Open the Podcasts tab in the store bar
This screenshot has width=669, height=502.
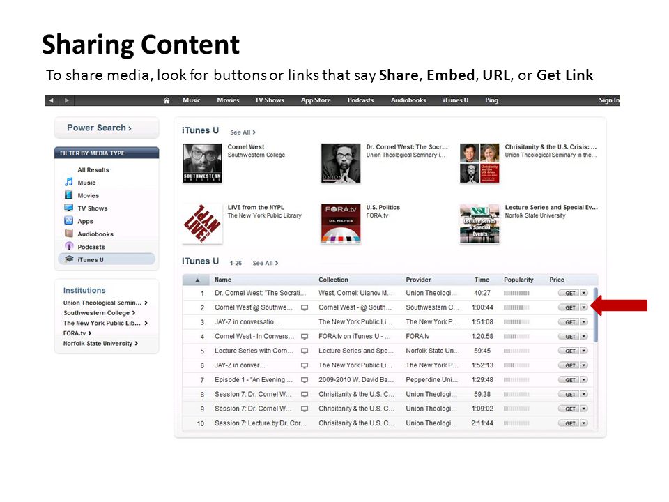point(360,100)
